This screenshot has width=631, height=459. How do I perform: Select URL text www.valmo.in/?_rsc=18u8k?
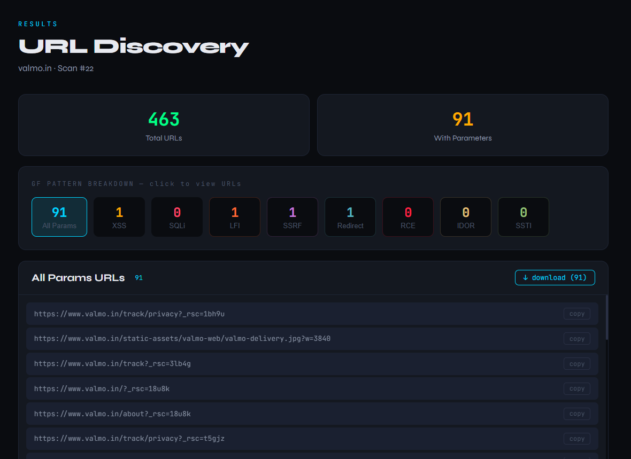point(102,388)
